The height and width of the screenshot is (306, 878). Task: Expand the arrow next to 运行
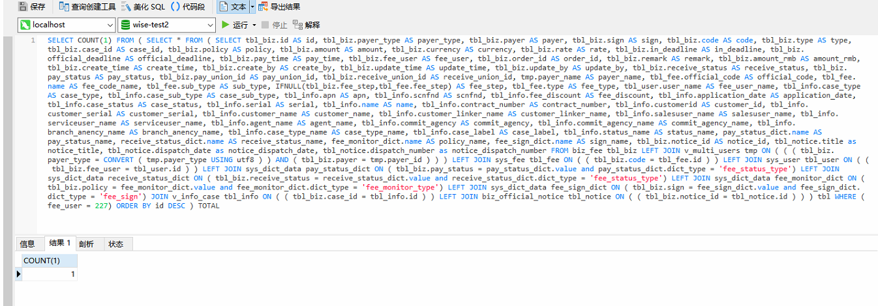pyautogui.click(x=254, y=25)
